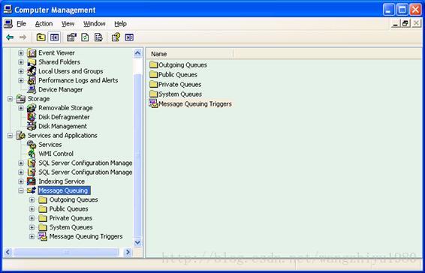The width and height of the screenshot is (425, 273).
Task: Click the MMC icon left of the File menu
Action: 8,23
